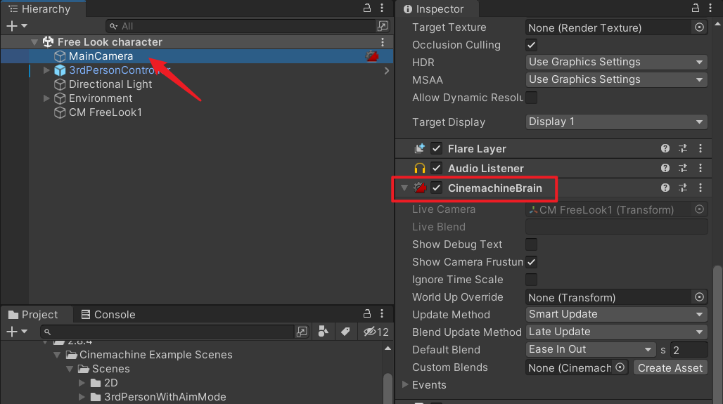Open Hierarchy panel options menu

[382, 8]
